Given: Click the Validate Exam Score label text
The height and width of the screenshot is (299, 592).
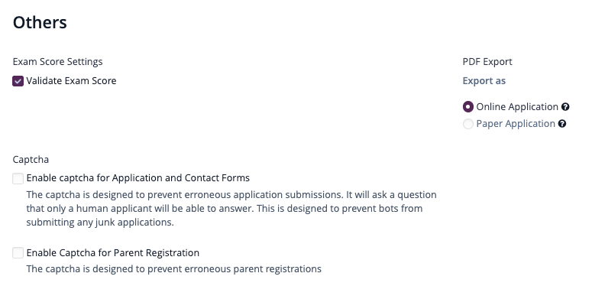Looking at the screenshot, I should (71, 81).
